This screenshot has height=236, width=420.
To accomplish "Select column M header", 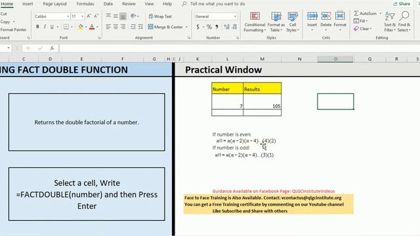I will point(262,59).
